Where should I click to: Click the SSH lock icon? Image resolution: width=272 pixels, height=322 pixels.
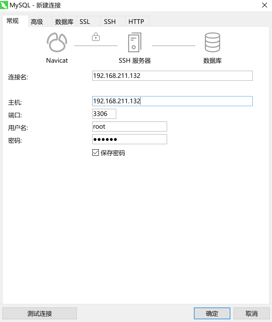[x=96, y=37]
